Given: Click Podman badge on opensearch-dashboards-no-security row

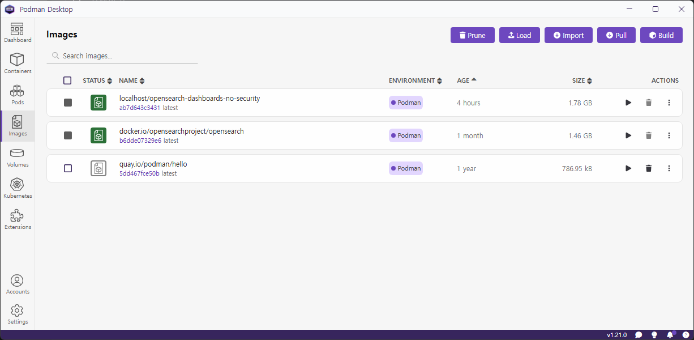Looking at the screenshot, I should coord(406,103).
